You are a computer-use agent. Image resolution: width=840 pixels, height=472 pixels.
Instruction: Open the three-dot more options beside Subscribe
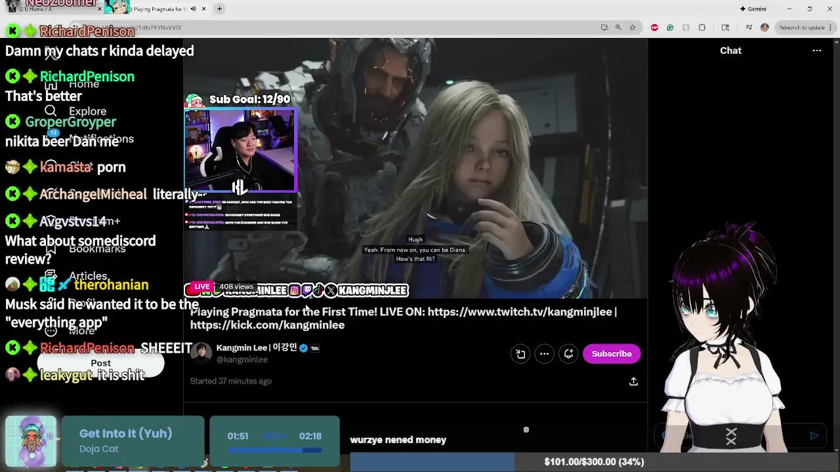pos(544,354)
